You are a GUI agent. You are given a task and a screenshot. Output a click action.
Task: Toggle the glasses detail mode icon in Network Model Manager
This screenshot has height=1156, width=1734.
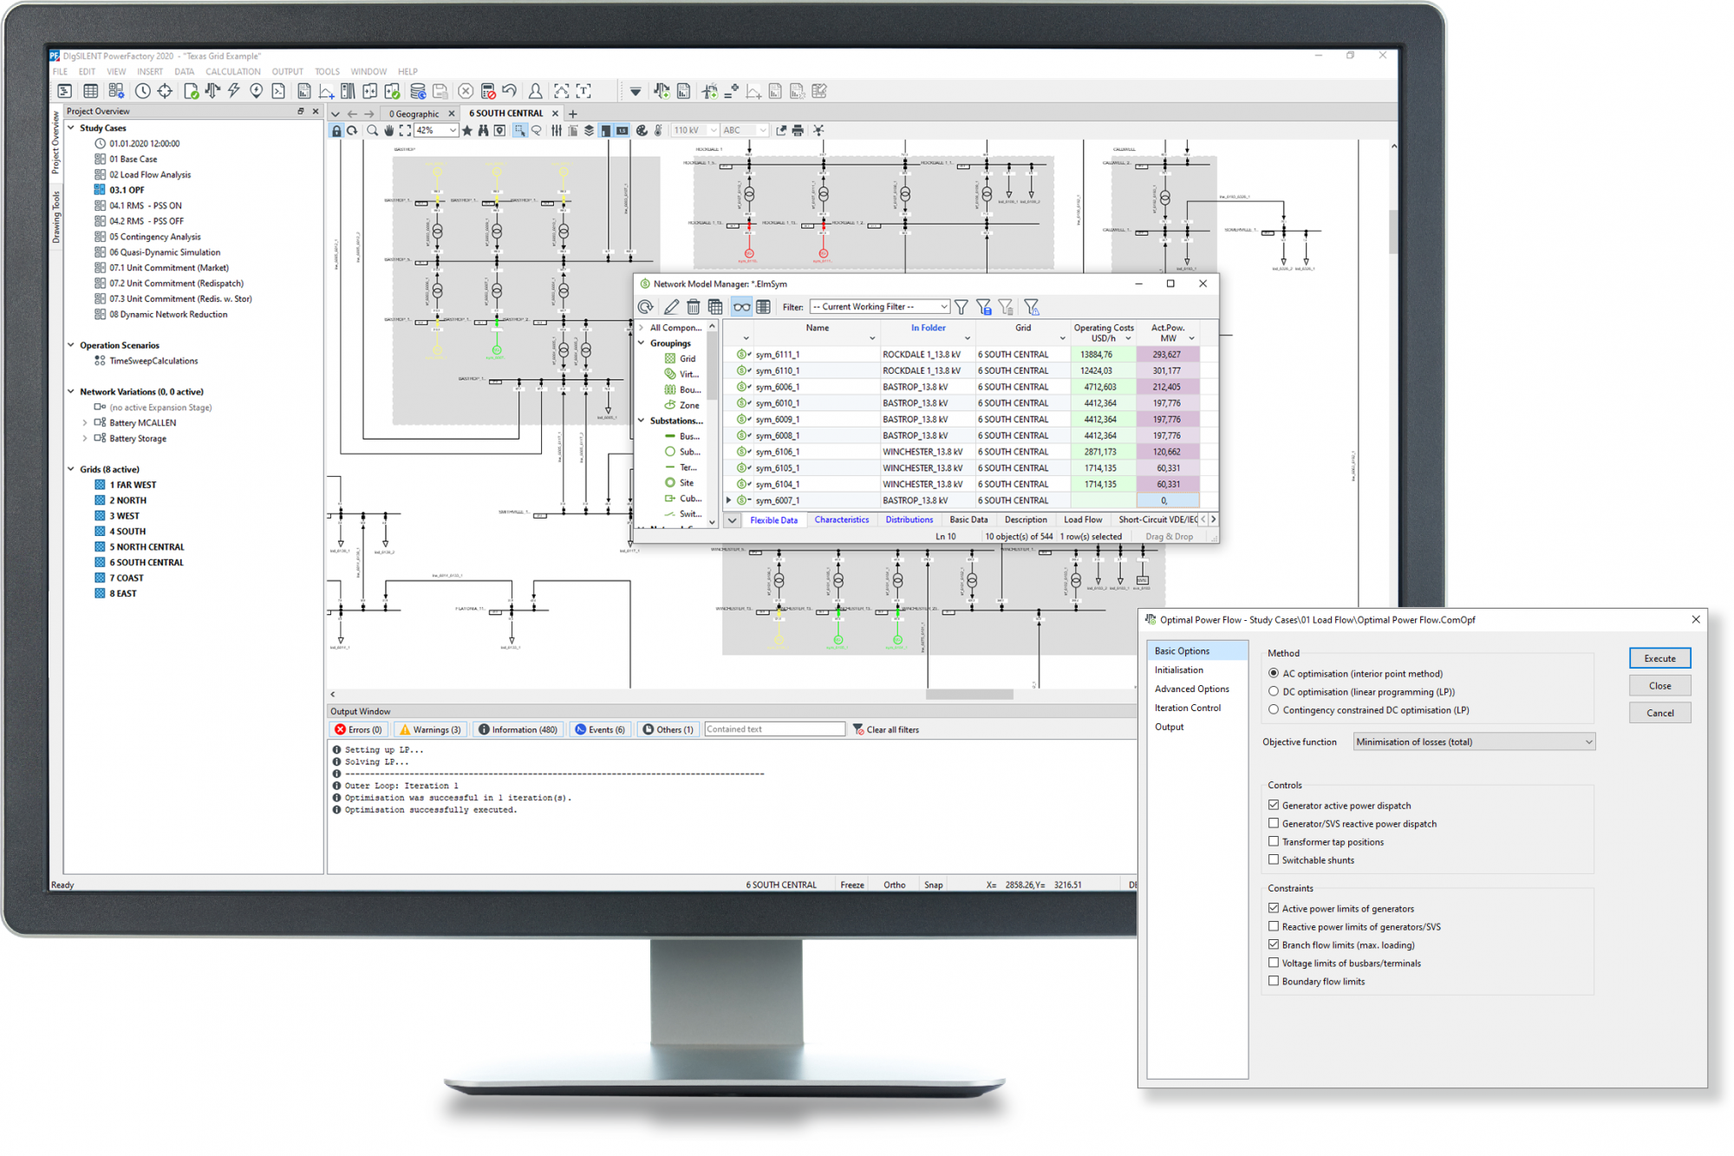pyautogui.click(x=741, y=307)
